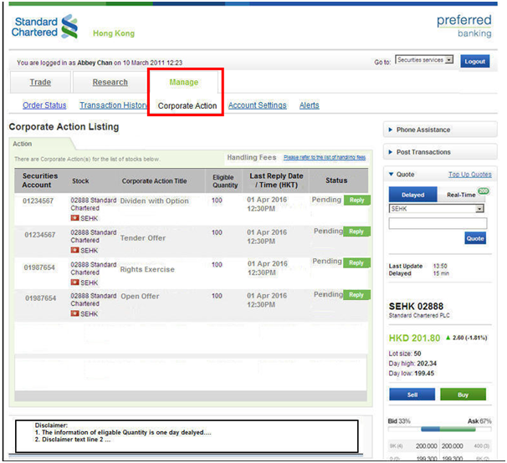This screenshot has height=463, width=507.
Task: Click the SEHK flag icon in Open Offer row
Action: (x=74, y=313)
